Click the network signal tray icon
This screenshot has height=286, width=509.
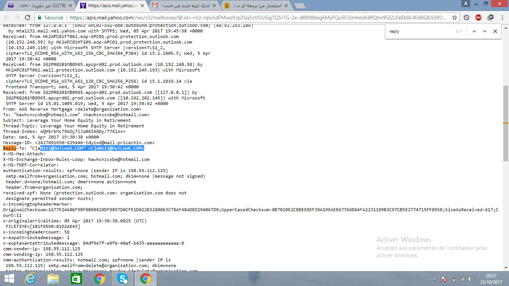click(x=461, y=279)
